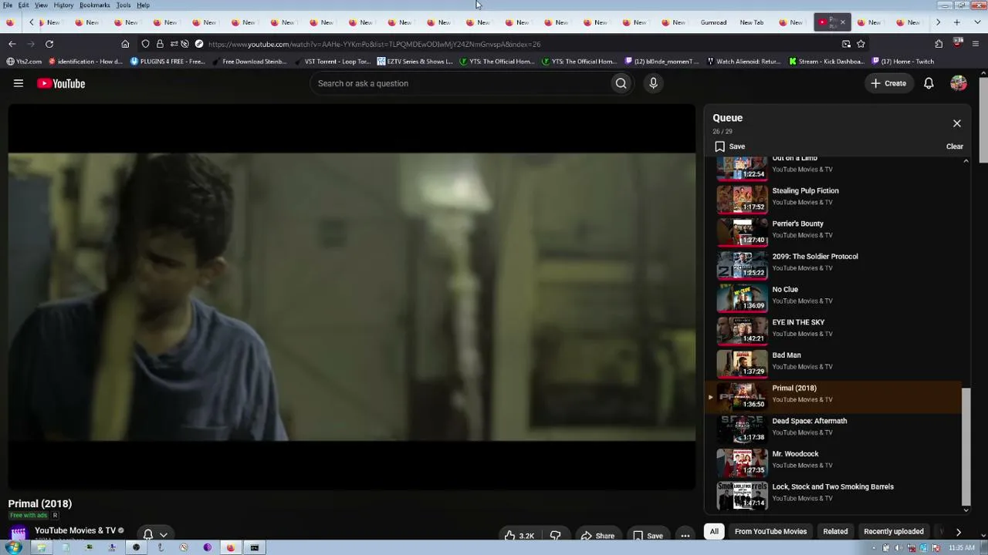
Task: Click the taskbar clock showing 11:35 AM
Action: pos(961,548)
